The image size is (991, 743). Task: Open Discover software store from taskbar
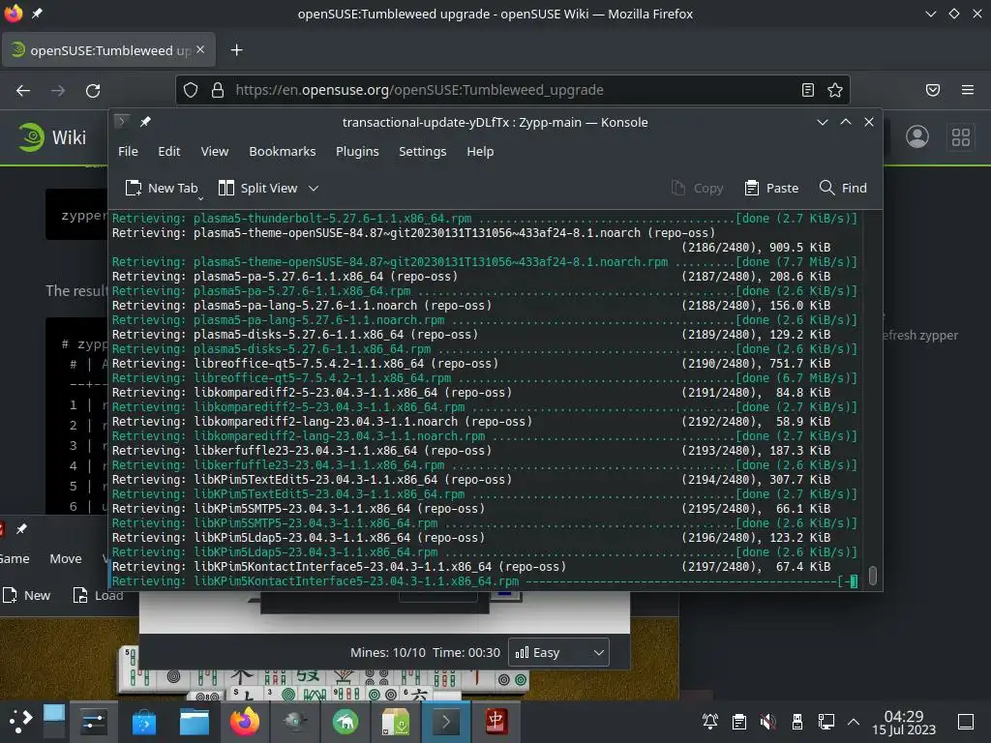pos(144,722)
